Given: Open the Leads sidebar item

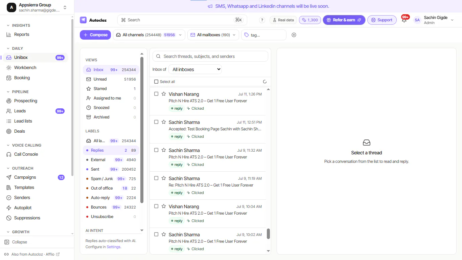Looking at the screenshot, I should click(x=35, y=111).
